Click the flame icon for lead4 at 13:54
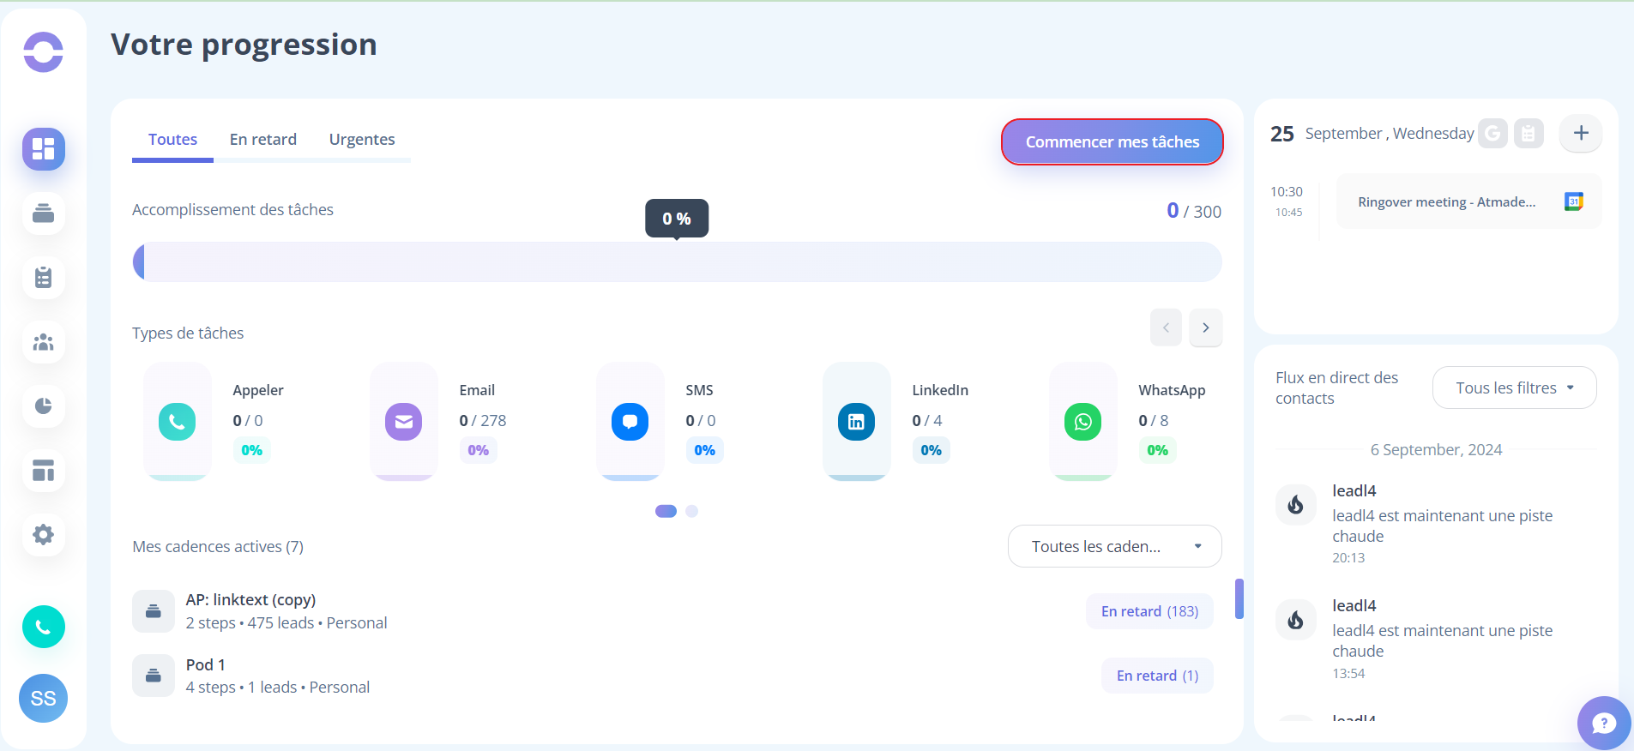1634x751 pixels. point(1296,620)
